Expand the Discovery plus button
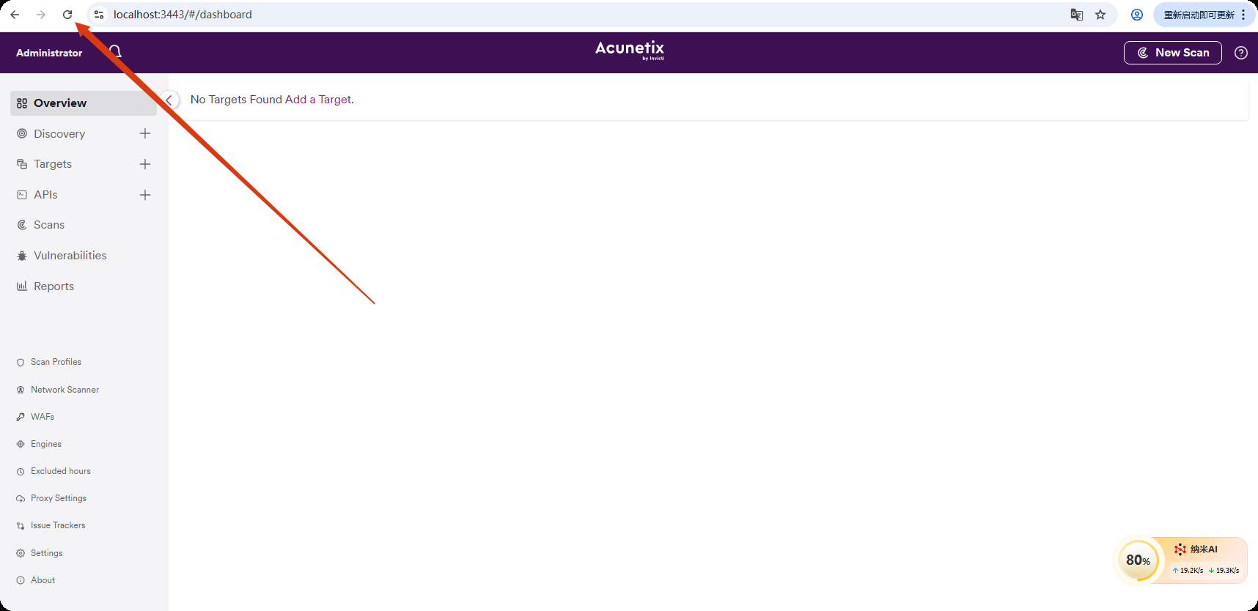Screen dimensions: 1258x611 [145, 133]
